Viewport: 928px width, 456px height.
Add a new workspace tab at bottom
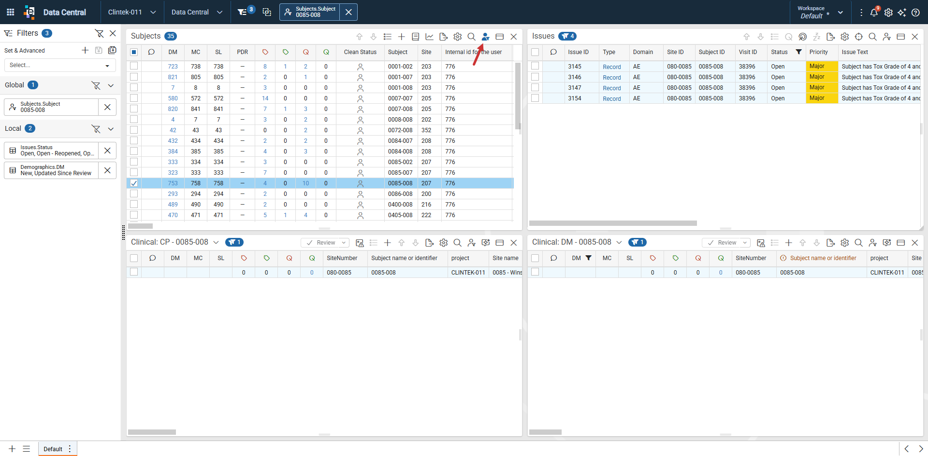pyautogui.click(x=12, y=449)
